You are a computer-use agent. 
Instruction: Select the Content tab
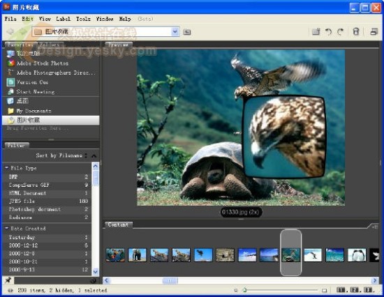pyautogui.click(x=118, y=224)
